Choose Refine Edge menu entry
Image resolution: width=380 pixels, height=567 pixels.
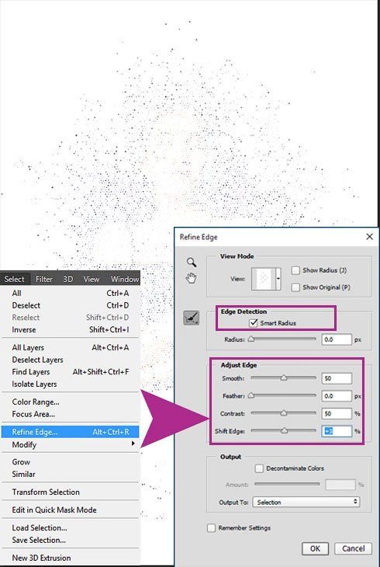(71, 432)
